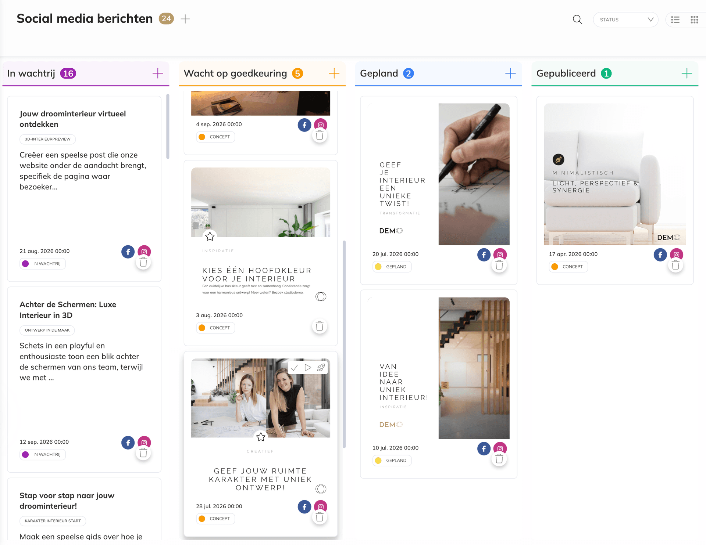The width and height of the screenshot is (706, 545).
Task: Click the 3D-INTERIEURPREVIEW tag
Action: pyautogui.click(x=47, y=139)
